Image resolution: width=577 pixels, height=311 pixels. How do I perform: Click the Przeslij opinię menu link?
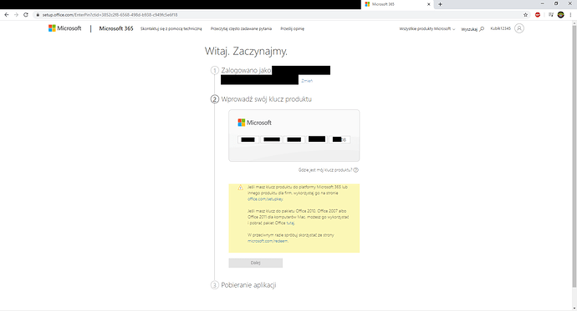(x=292, y=28)
